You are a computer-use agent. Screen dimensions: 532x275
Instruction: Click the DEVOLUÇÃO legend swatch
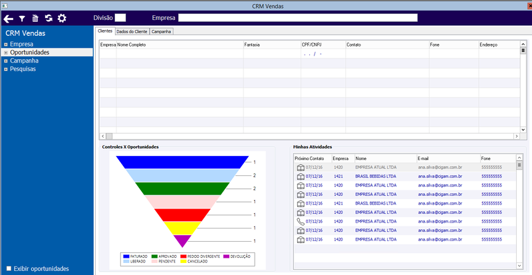click(226, 256)
